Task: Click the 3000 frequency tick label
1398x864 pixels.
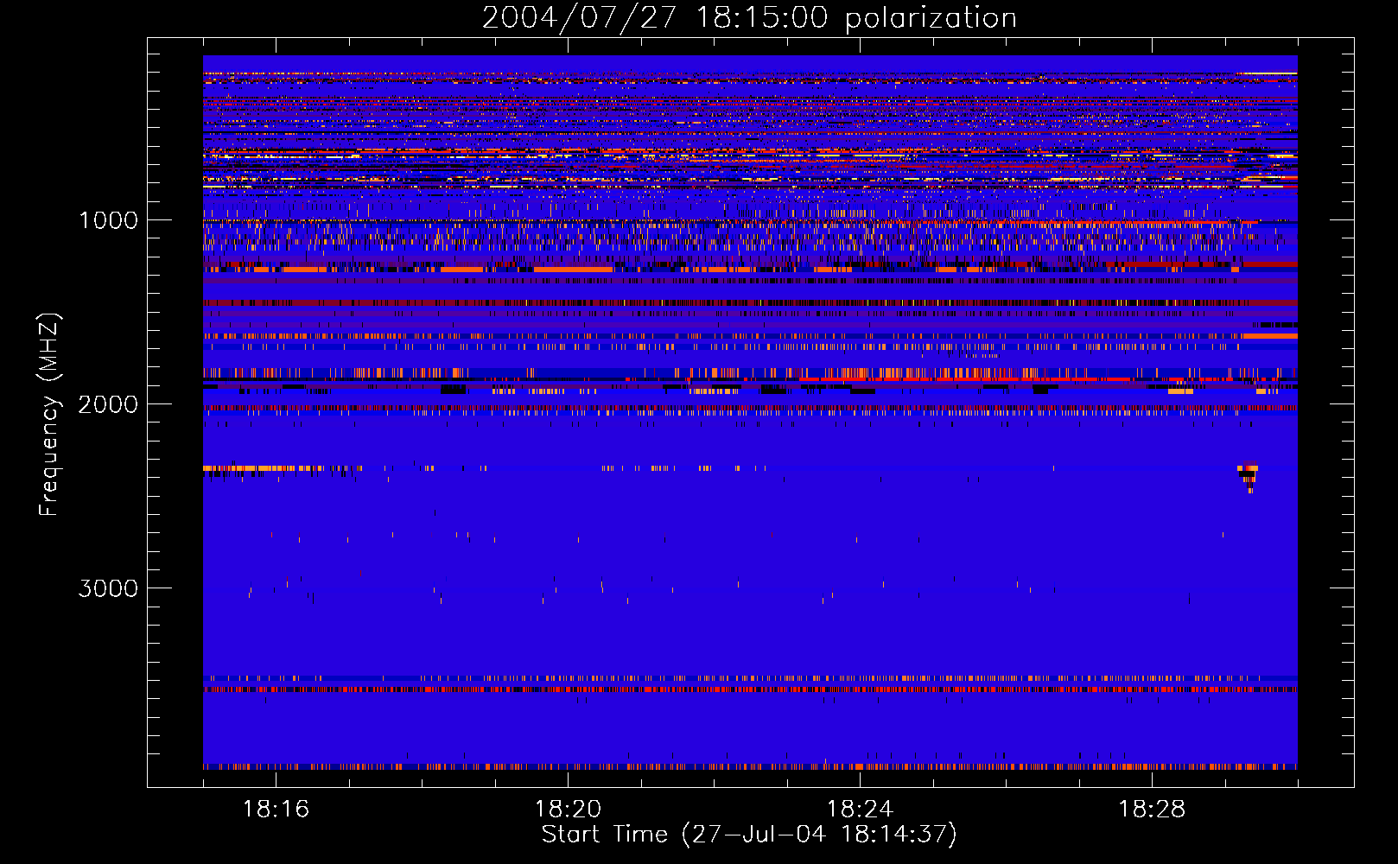Action: [x=108, y=588]
